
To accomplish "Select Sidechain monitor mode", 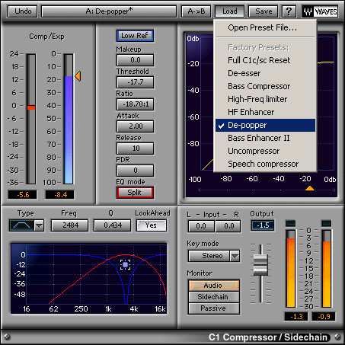I will [x=213, y=297].
